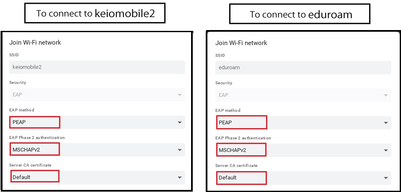Viewport: 401px width, 192px height.
Task: Click Security dropdown arrow in keiomobile2 dialog
Action: pos(180,95)
